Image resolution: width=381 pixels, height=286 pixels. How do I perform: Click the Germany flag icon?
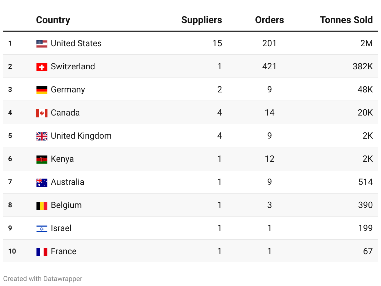pos(42,90)
